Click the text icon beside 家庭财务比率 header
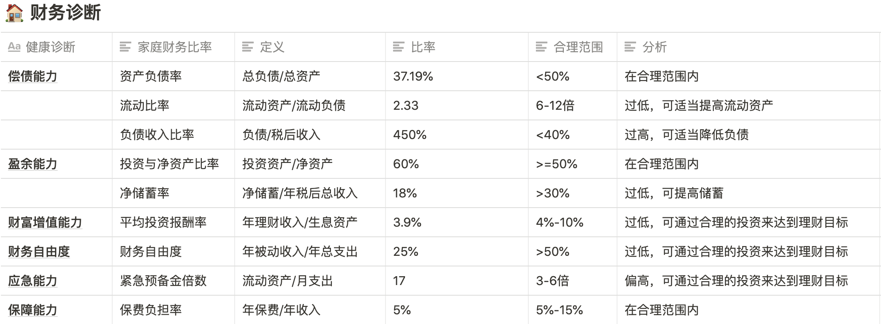This screenshot has height=324, width=881. (126, 46)
